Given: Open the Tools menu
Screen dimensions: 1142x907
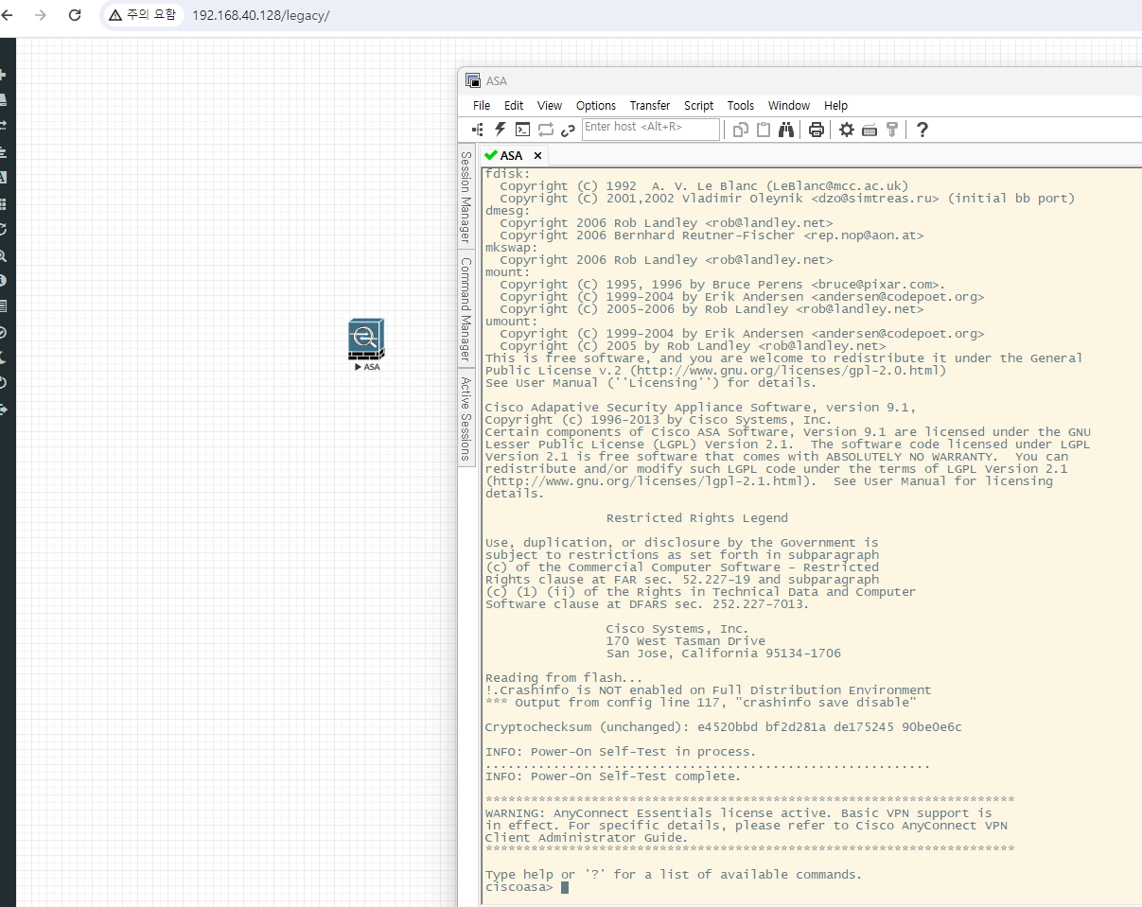Looking at the screenshot, I should [741, 106].
